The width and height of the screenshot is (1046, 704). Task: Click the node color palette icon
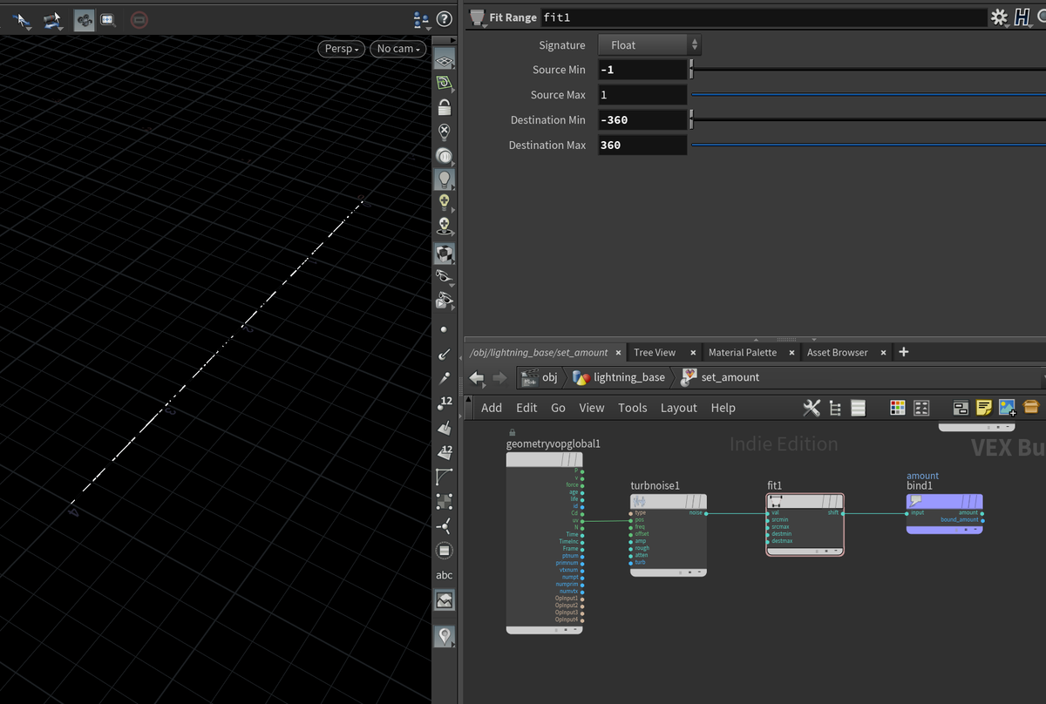pos(897,408)
